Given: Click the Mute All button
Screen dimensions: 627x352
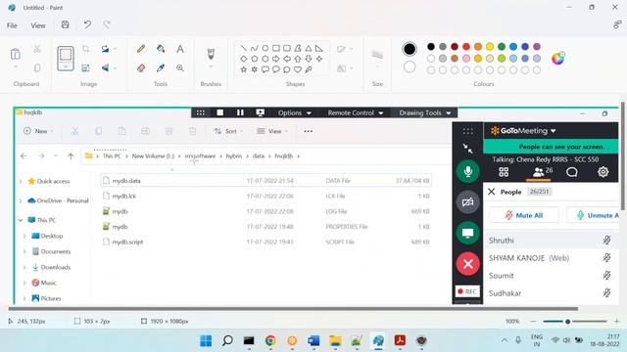Looking at the screenshot, I should (524, 215).
